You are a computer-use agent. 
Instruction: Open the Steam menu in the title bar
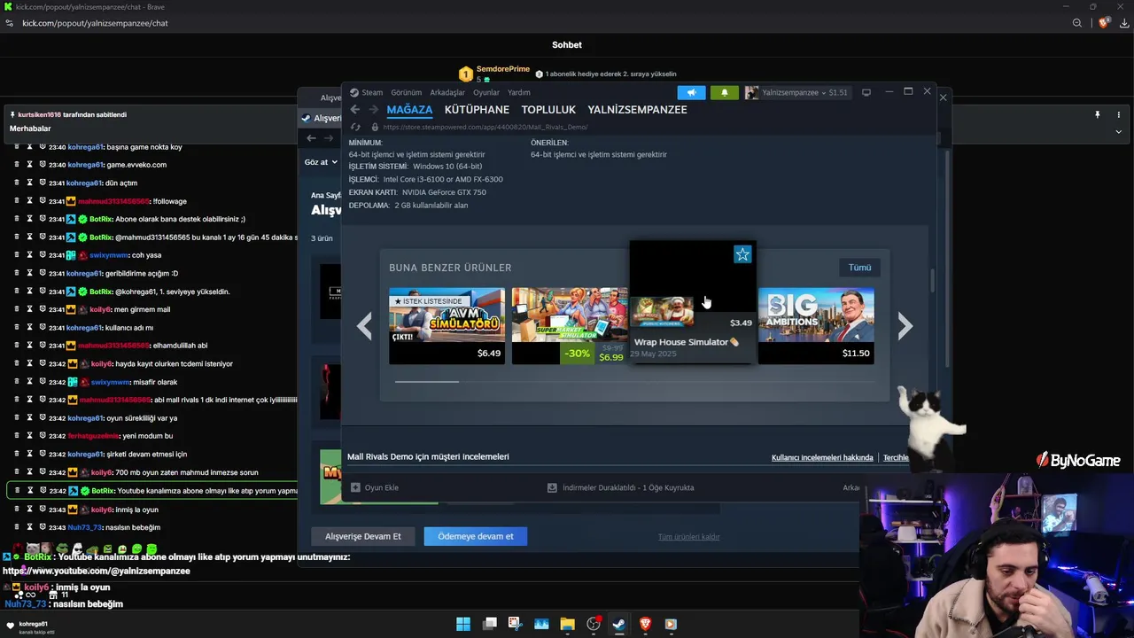click(x=372, y=92)
